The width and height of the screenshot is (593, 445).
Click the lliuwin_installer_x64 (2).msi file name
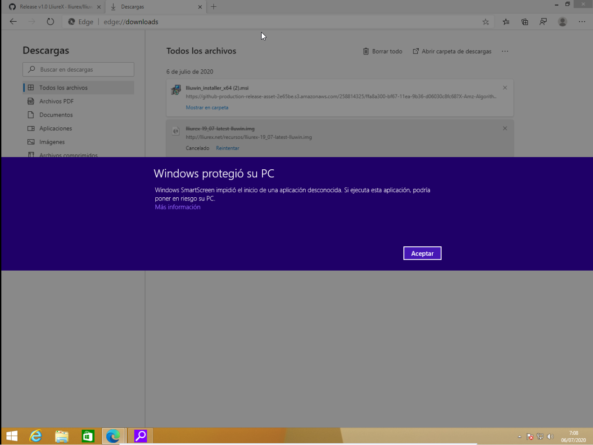tap(217, 88)
